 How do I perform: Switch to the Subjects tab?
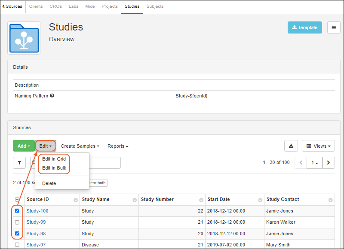click(155, 6)
